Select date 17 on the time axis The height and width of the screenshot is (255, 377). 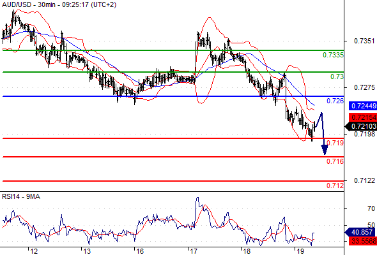point(194,251)
